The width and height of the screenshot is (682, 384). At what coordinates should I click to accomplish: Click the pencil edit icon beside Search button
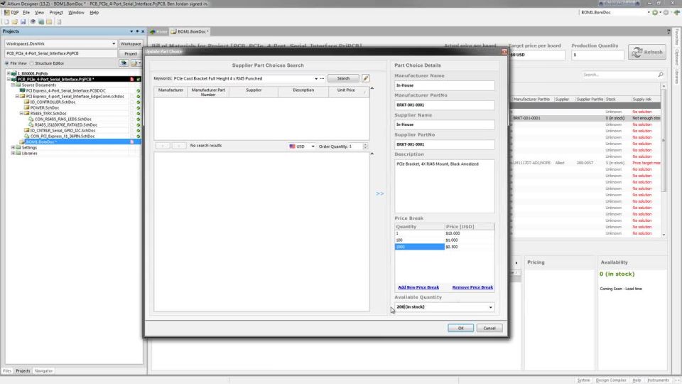366,78
